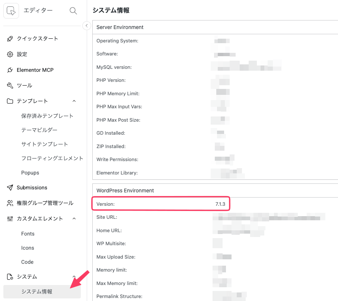Viewport: 338px width, 301px height.
Task: Click the Elementor Library: label
Action: (x=117, y=173)
